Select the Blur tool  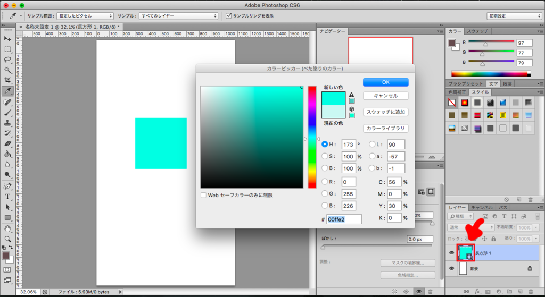tap(7, 165)
